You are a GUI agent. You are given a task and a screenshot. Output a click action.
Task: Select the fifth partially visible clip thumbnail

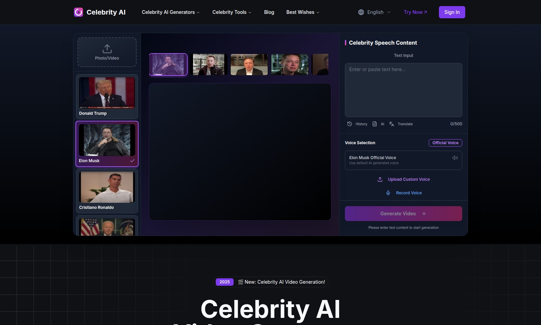click(x=320, y=64)
